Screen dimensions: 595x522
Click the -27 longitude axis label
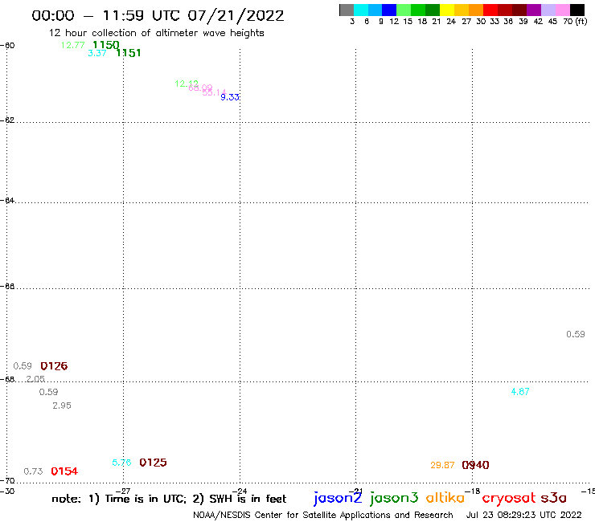[123, 491]
